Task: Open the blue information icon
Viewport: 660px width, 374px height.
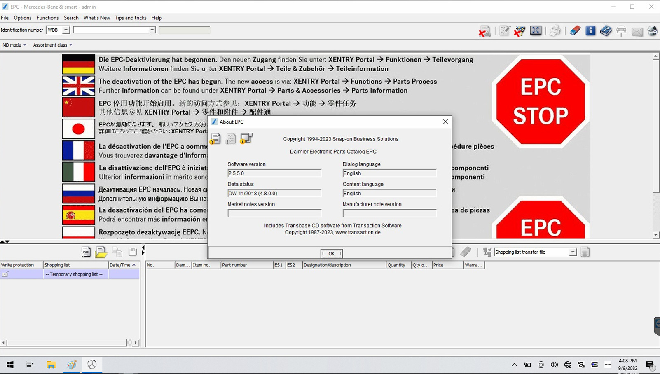Action: pos(590,30)
